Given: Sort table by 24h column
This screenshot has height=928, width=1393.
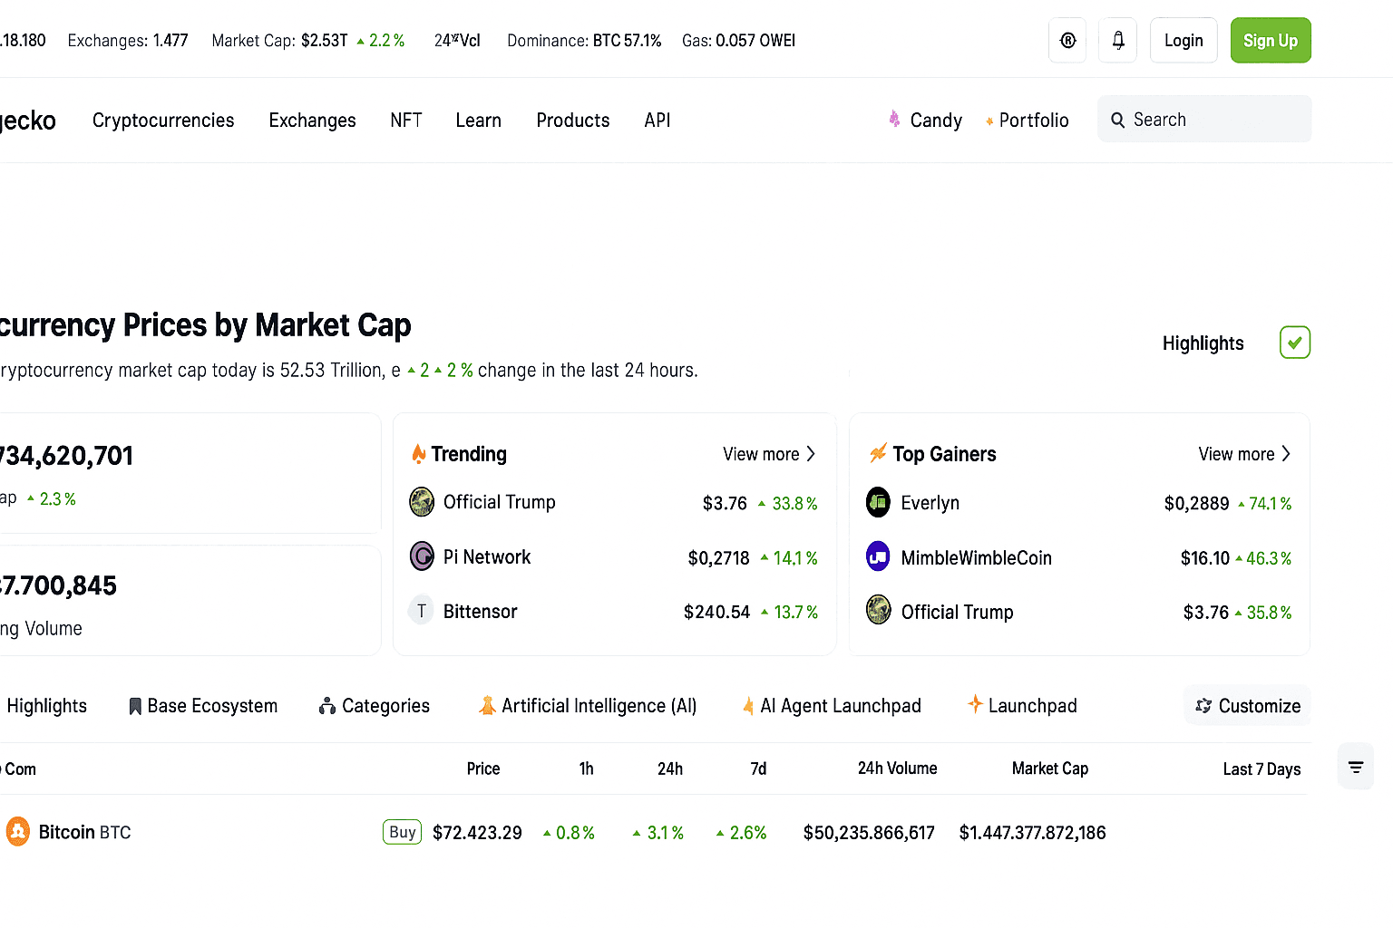Looking at the screenshot, I should coord(670,768).
